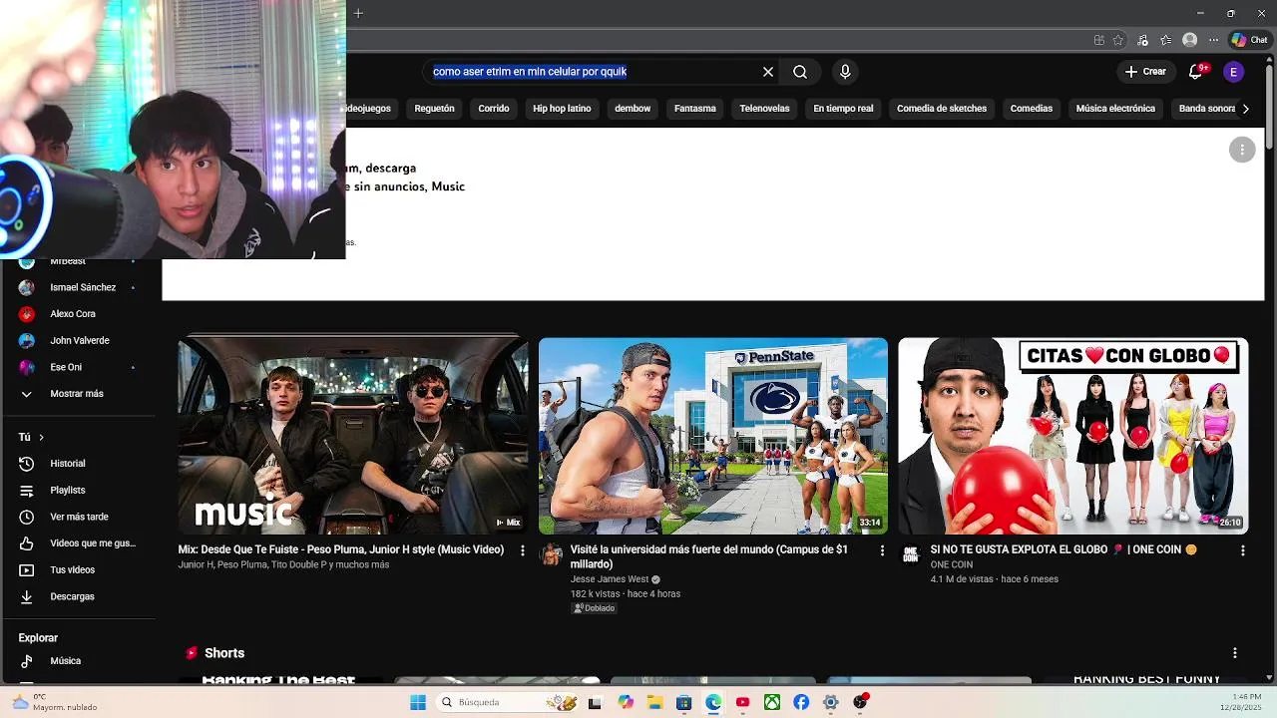Select the Comedias category chip
The width and height of the screenshot is (1277, 718).
(1032, 109)
